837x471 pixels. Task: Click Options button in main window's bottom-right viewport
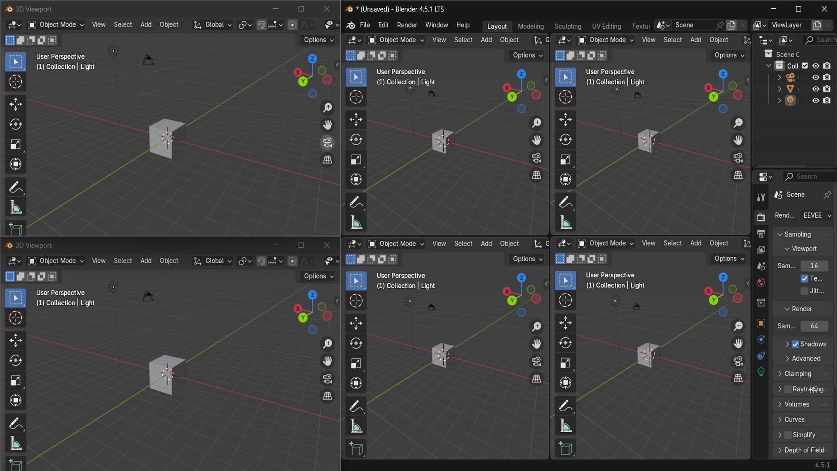click(x=729, y=259)
